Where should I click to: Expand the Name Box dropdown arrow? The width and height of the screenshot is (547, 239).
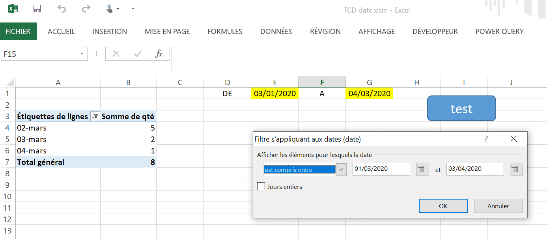82,54
